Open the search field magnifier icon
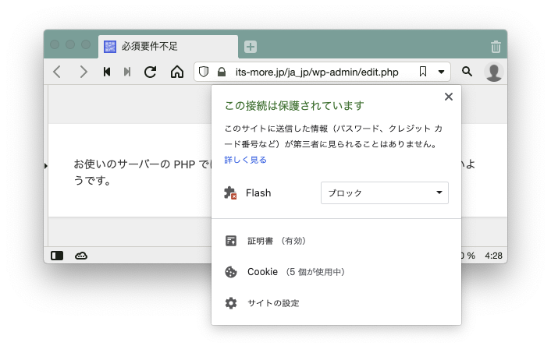 click(467, 72)
